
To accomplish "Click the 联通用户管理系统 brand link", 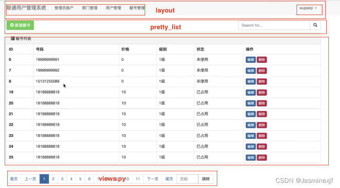I will 26,8.
